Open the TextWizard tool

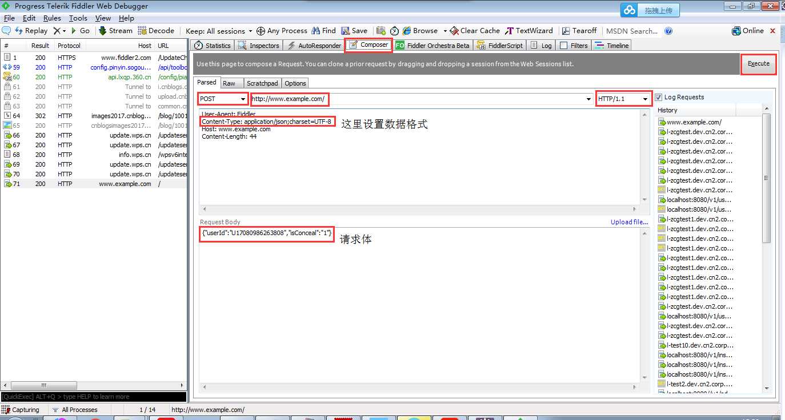(x=529, y=31)
